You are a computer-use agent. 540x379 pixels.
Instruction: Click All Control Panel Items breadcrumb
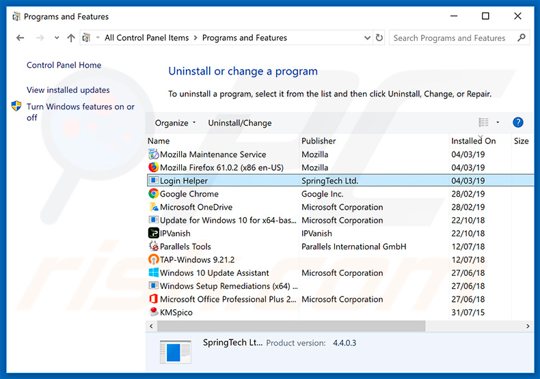147,38
